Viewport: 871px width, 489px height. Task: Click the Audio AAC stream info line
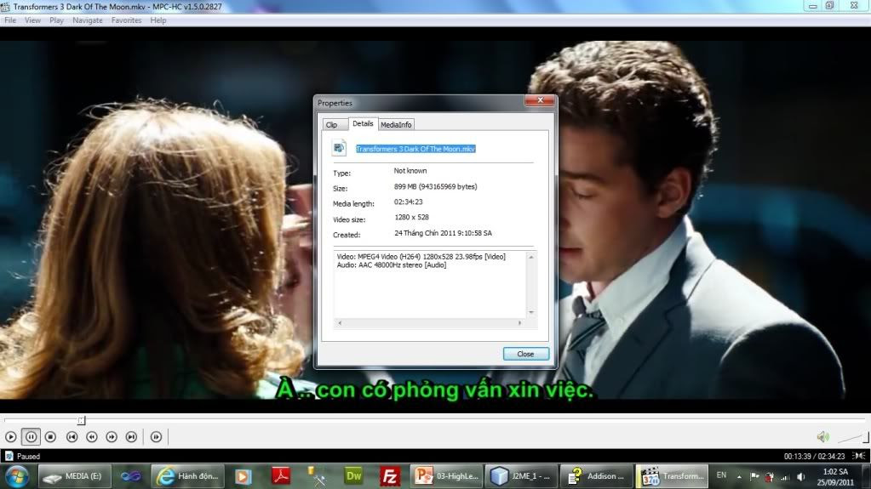(391, 265)
